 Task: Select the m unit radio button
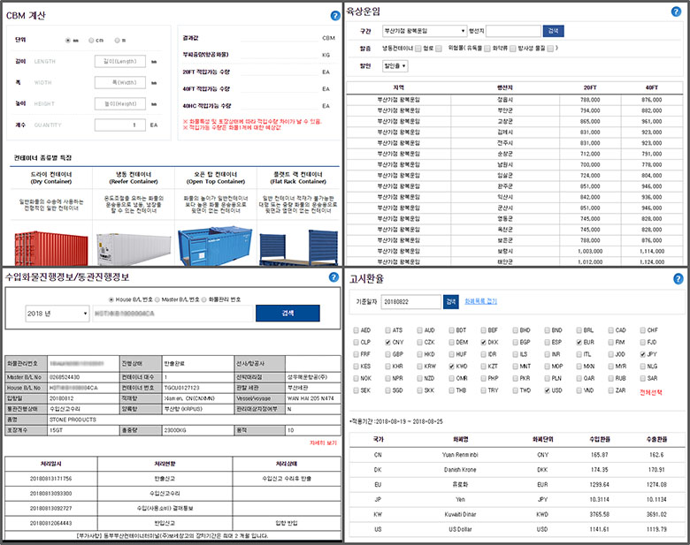[x=117, y=40]
